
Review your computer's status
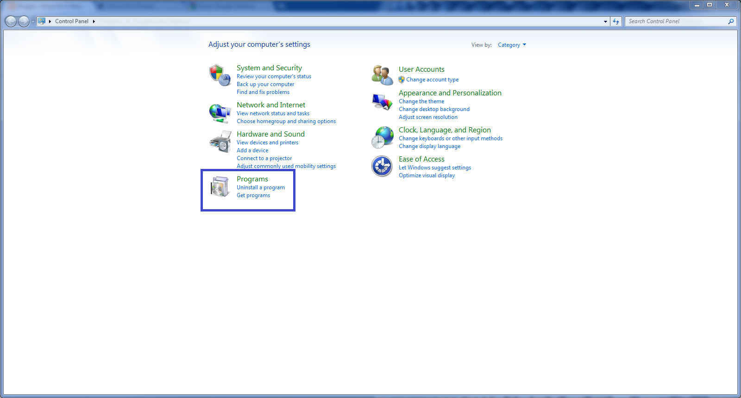(x=274, y=76)
